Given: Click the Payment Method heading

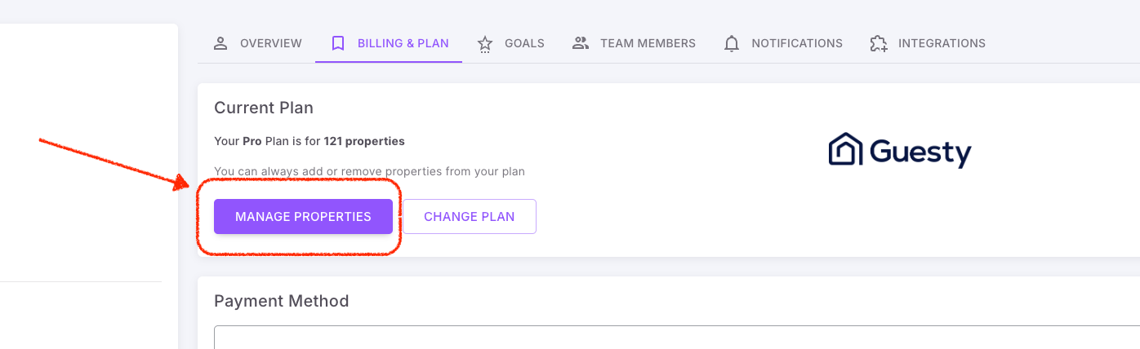Looking at the screenshot, I should (x=281, y=301).
